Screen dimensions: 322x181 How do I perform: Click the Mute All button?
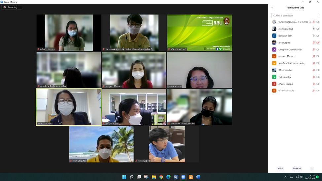tap(297, 169)
